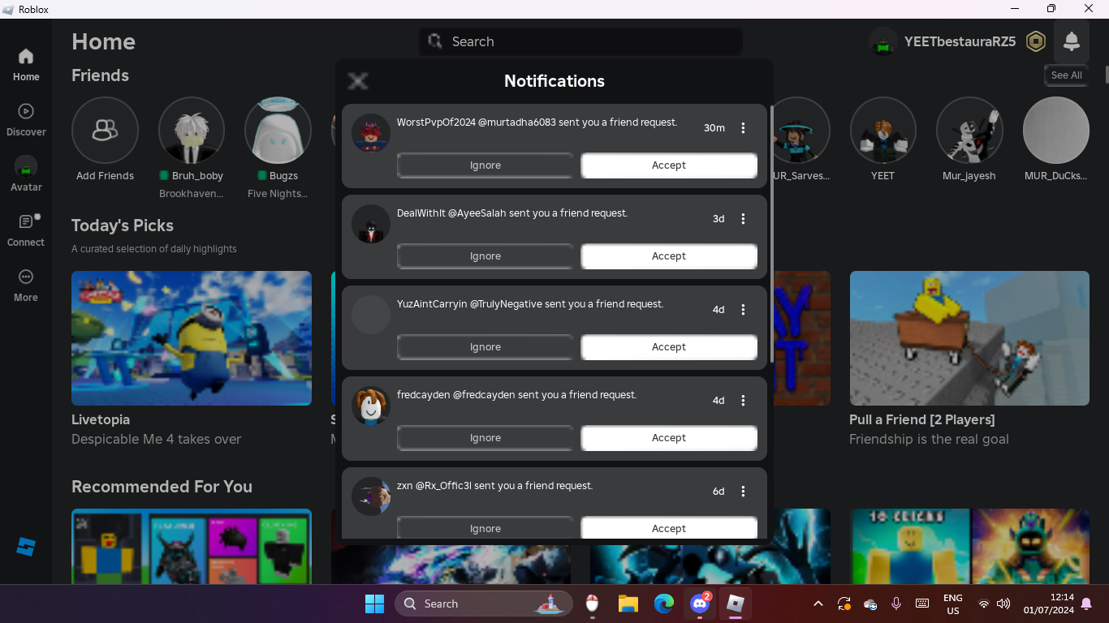Ignore zxn friend request
Viewport: 1109px width, 623px height.
[485, 528]
